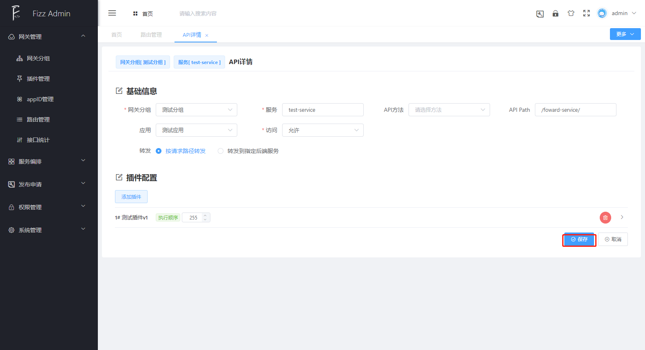This screenshot has height=350, width=645.
Task: Open the 网关分组 dropdown showing 测试分组
Action: pos(197,110)
